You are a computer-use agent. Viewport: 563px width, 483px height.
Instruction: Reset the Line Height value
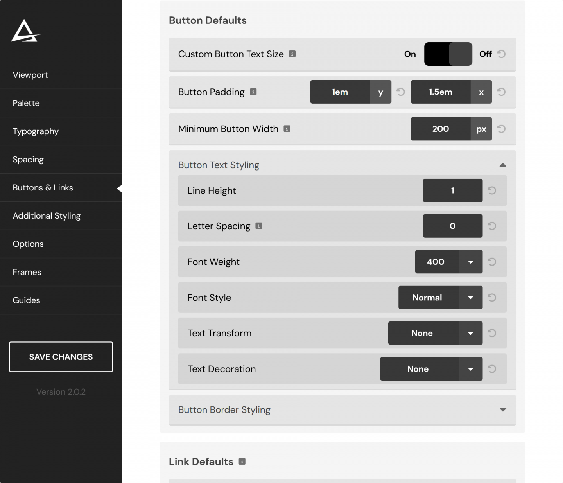pos(492,190)
